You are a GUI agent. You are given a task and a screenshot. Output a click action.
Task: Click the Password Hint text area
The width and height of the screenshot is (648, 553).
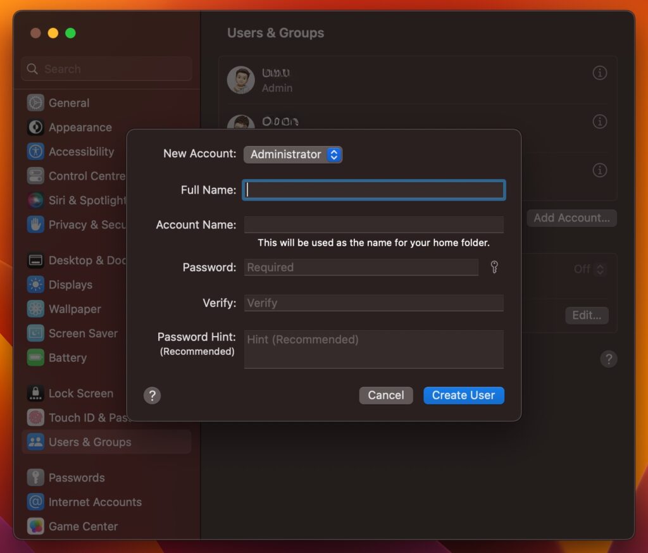coord(373,349)
